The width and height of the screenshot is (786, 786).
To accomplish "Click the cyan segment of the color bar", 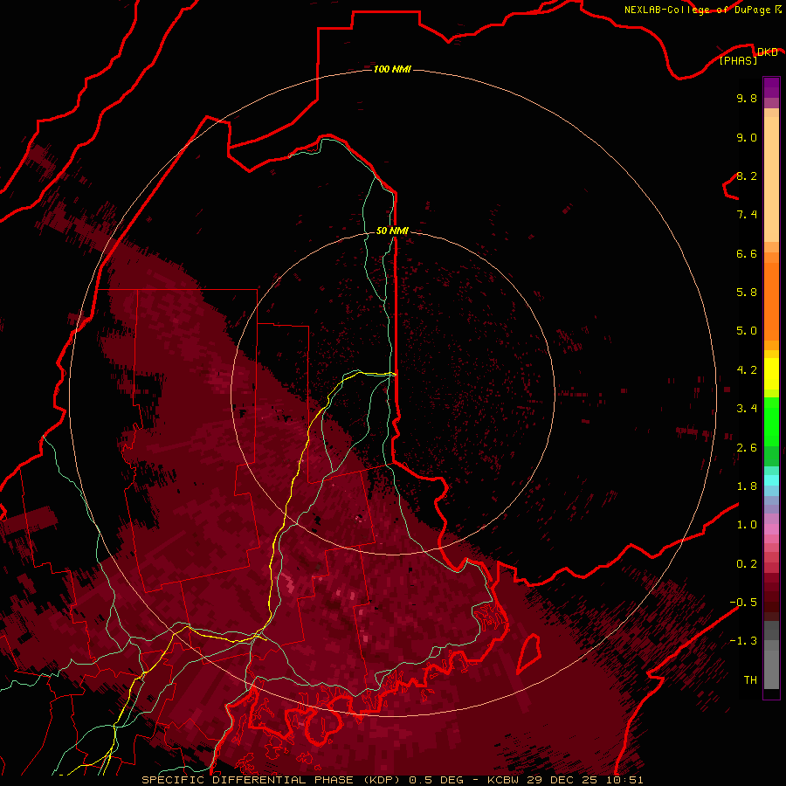I will [x=771, y=480].
